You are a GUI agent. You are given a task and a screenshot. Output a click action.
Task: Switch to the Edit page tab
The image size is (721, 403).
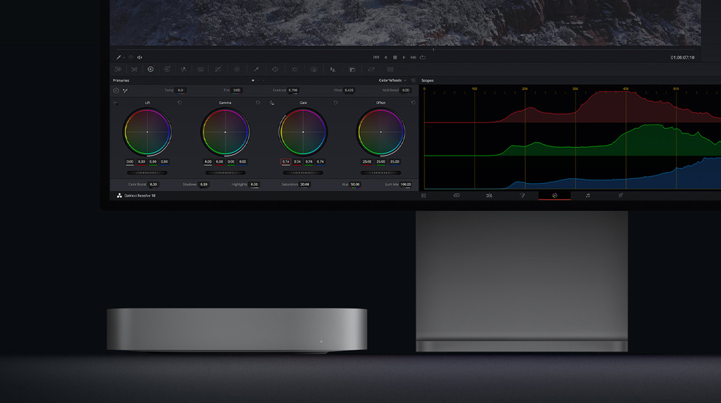(x=489, y=195)
